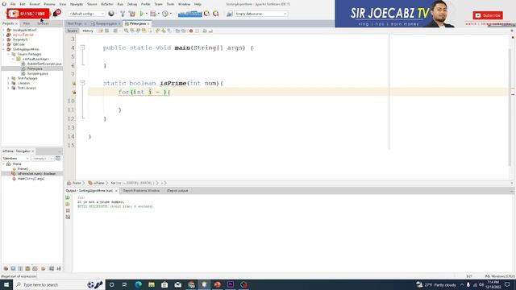The image size is (516, 290).
Task: Click the isPrime breadcrumb below editor
Action: point(98,183)
